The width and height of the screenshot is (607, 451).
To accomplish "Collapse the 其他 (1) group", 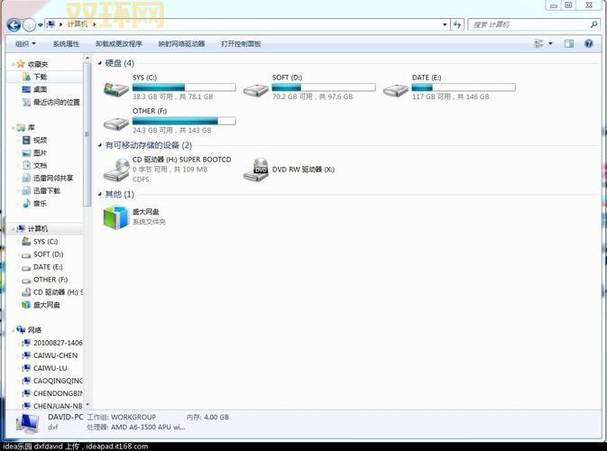I will (x=99, y=194).
